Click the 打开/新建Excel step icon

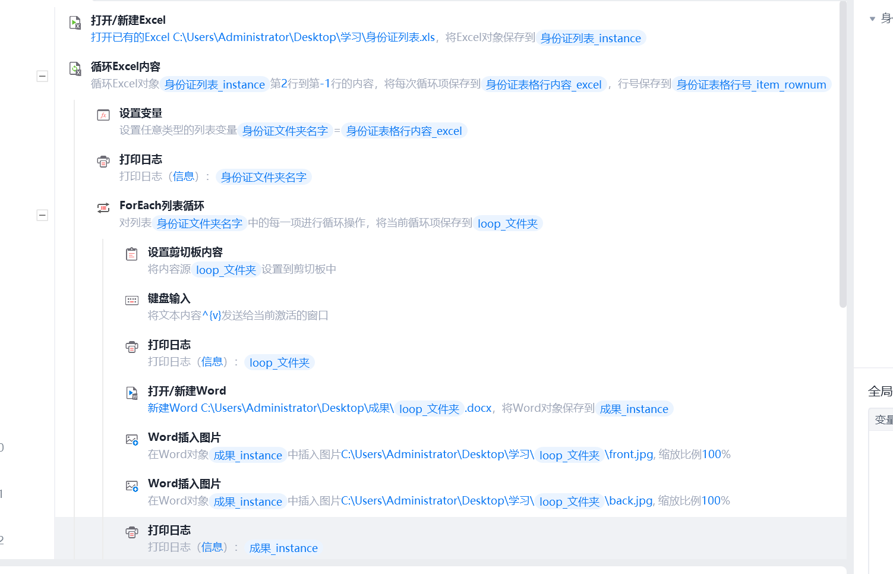[75, 23]
